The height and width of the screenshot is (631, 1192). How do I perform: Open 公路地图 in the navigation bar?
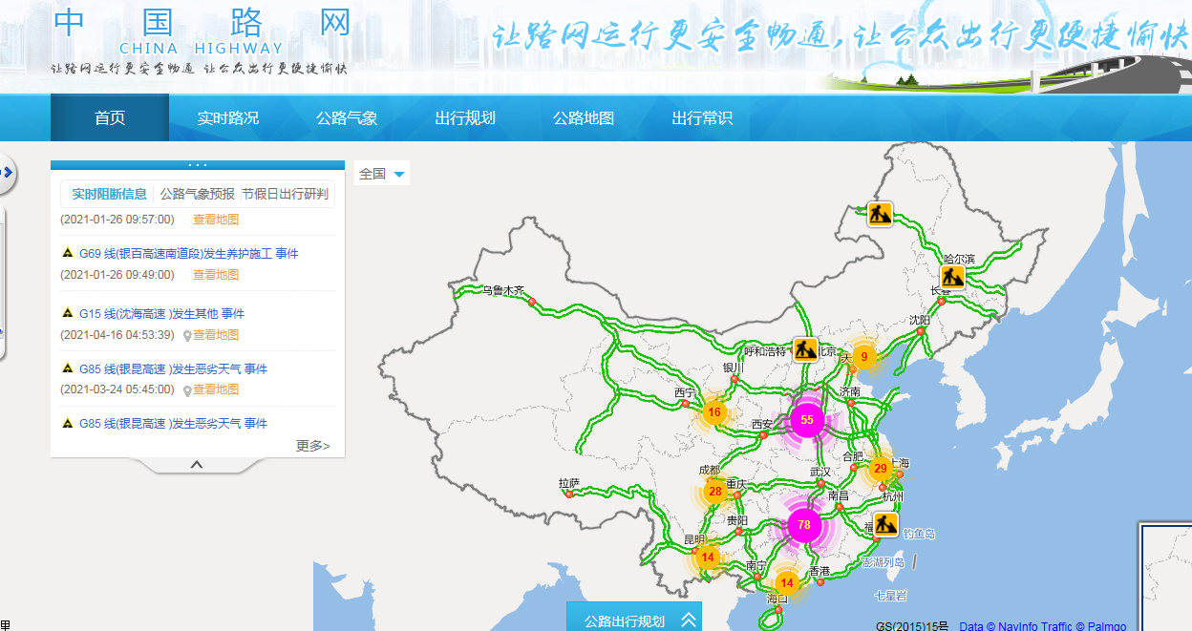pyautogui.click(x=584, y=118)
